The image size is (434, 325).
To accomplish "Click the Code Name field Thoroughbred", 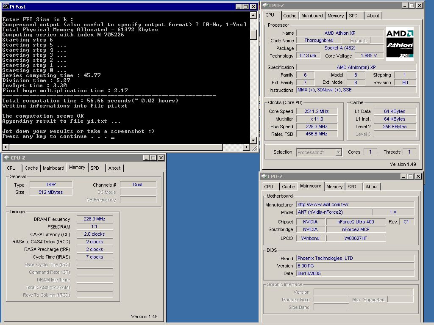I will [319, 40].
